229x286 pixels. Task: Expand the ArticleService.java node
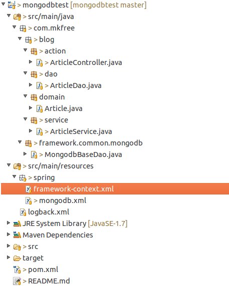click(31, 131)
